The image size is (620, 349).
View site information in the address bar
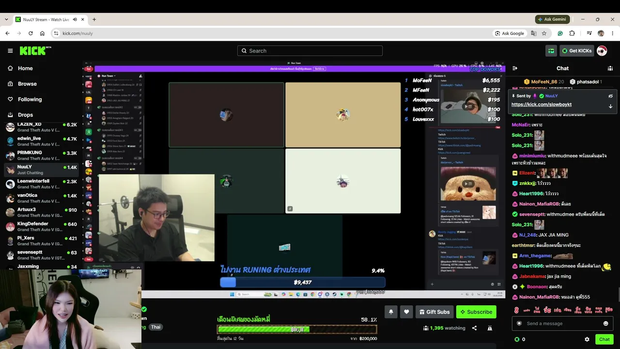tap(56, 33)
